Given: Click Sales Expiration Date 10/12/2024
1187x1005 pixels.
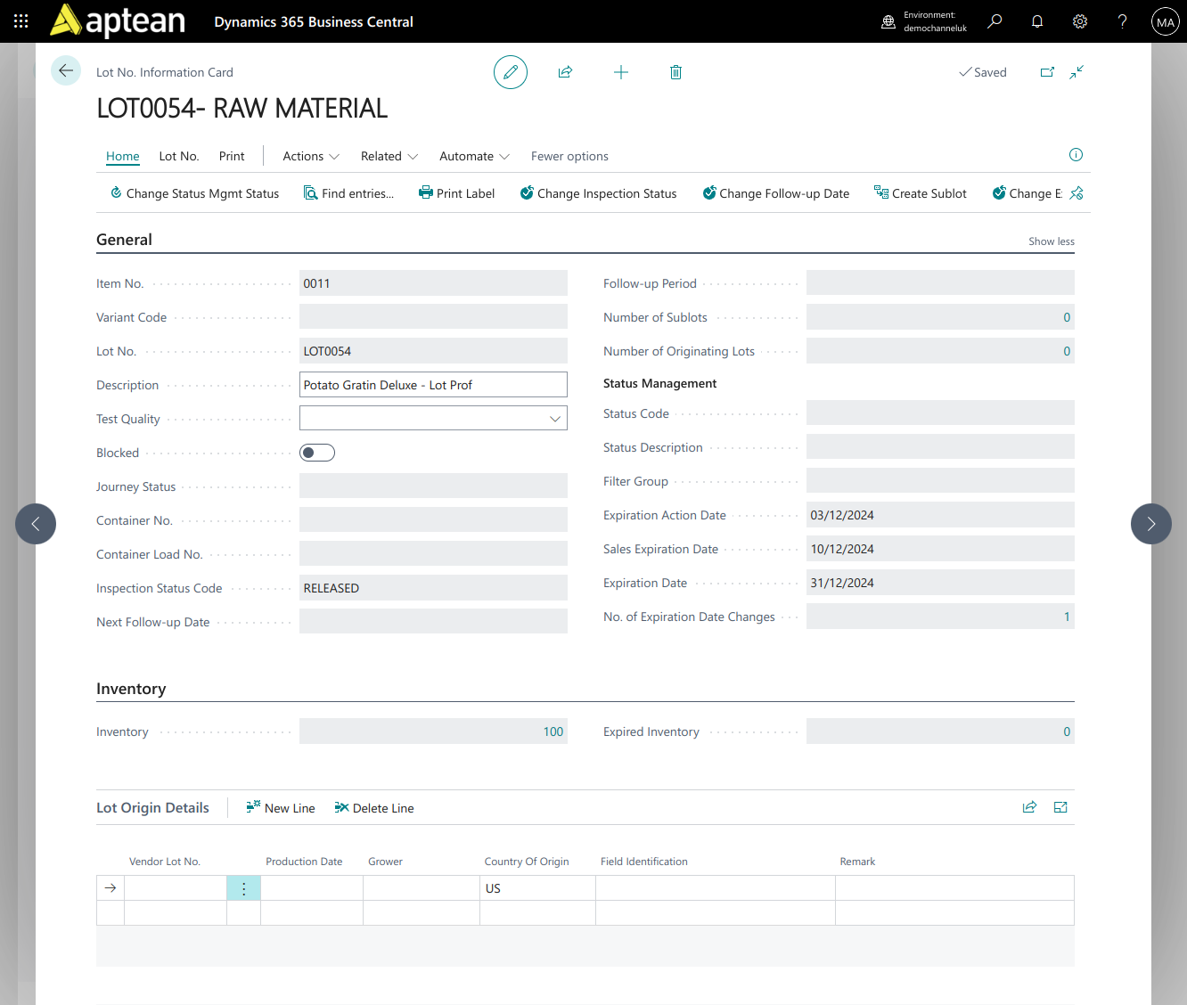Looking at the screenshot, I should pos(940,549).
